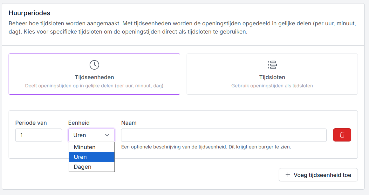The width and height of the screenshot is (369, 195).
Task: Delete the time unit with red trash icon
Action: 342,135
